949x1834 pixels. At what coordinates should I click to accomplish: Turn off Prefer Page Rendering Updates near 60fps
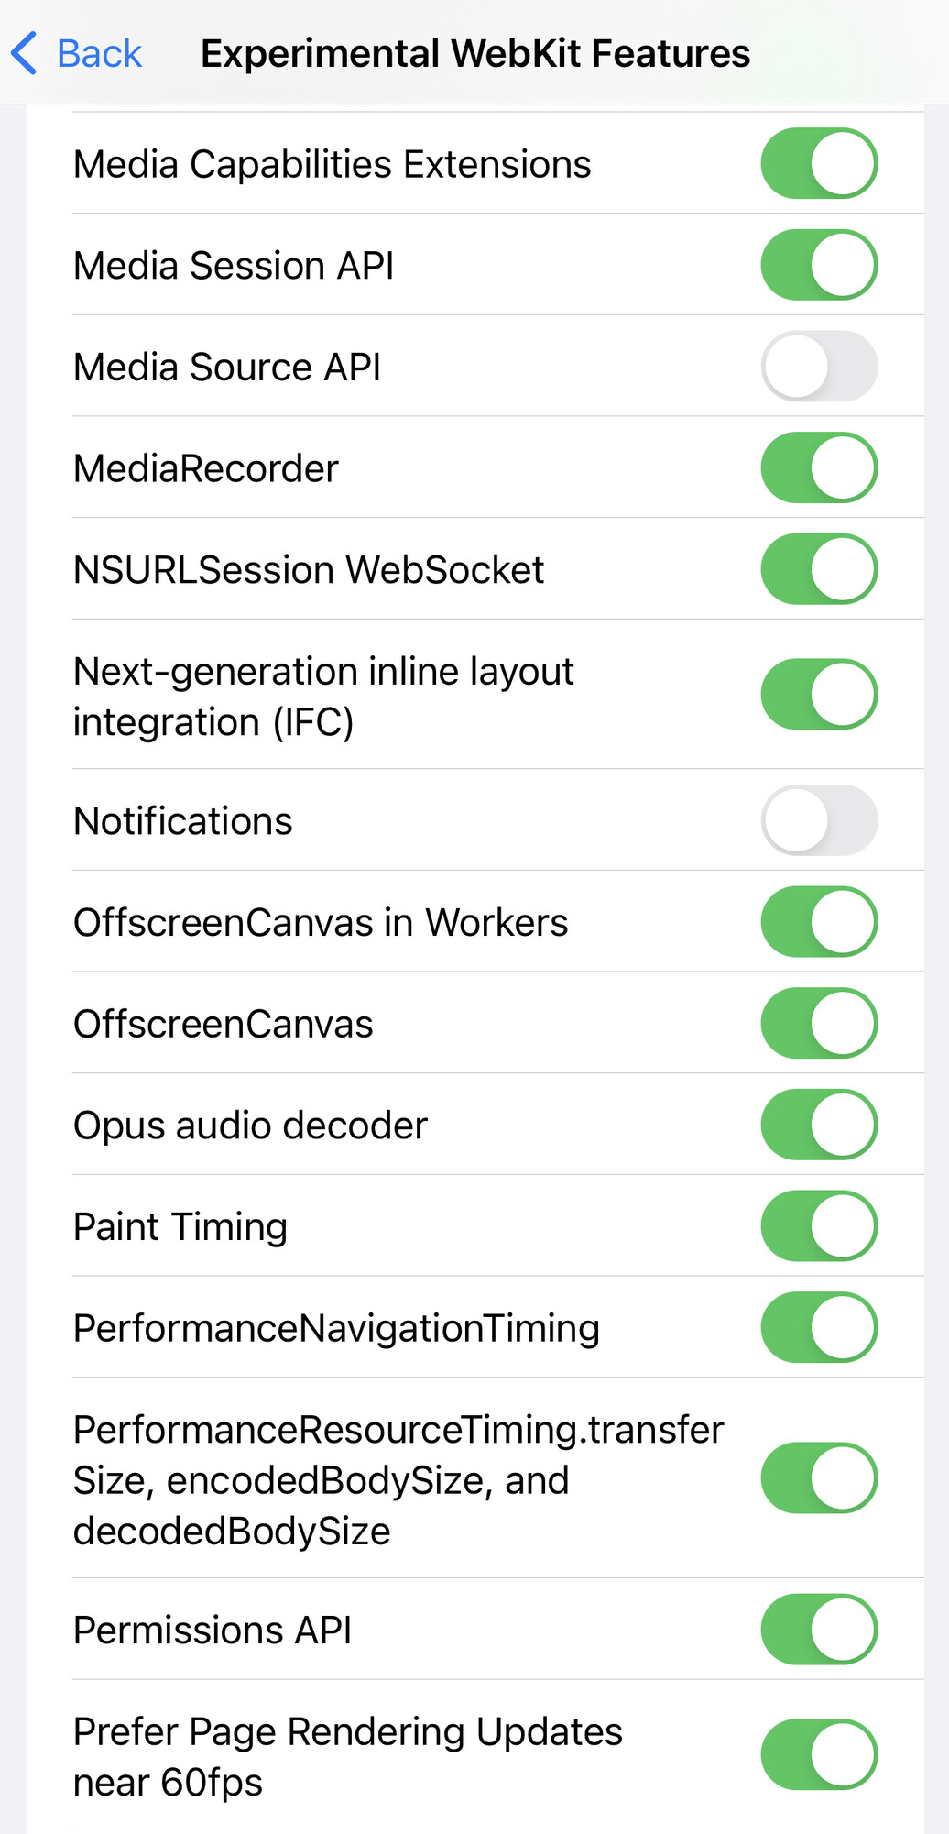tap(819, 1755)
